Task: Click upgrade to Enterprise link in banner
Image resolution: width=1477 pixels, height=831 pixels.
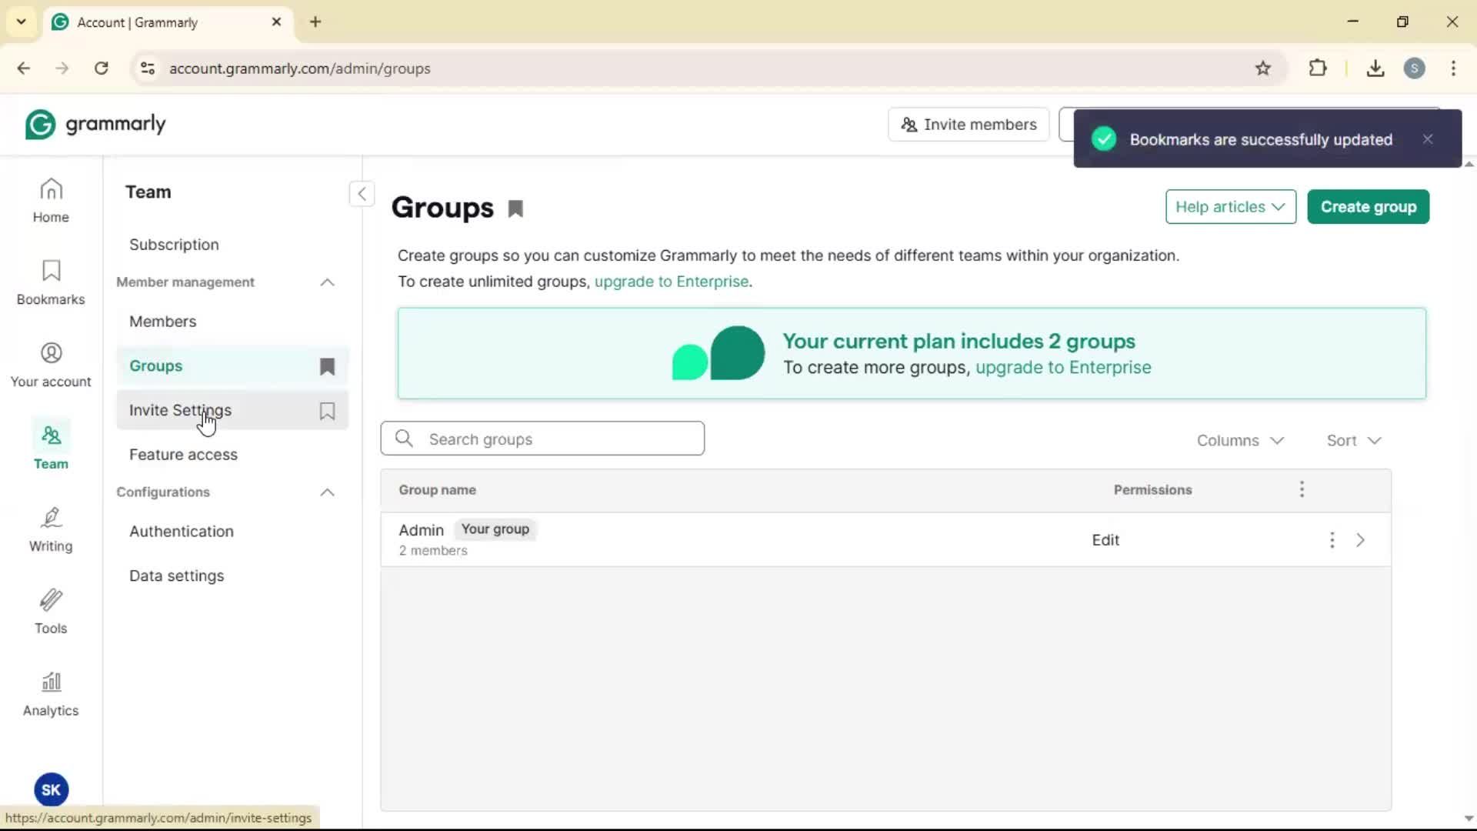Action: tap(1063, 367)
